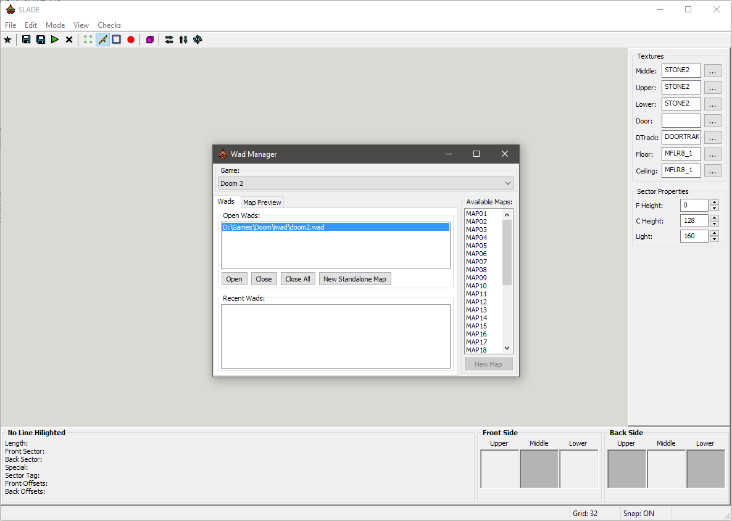The height and width of the screenshot is (521, 732).
Task: Click the green play run-map icon
Action: tap(55, 40)
